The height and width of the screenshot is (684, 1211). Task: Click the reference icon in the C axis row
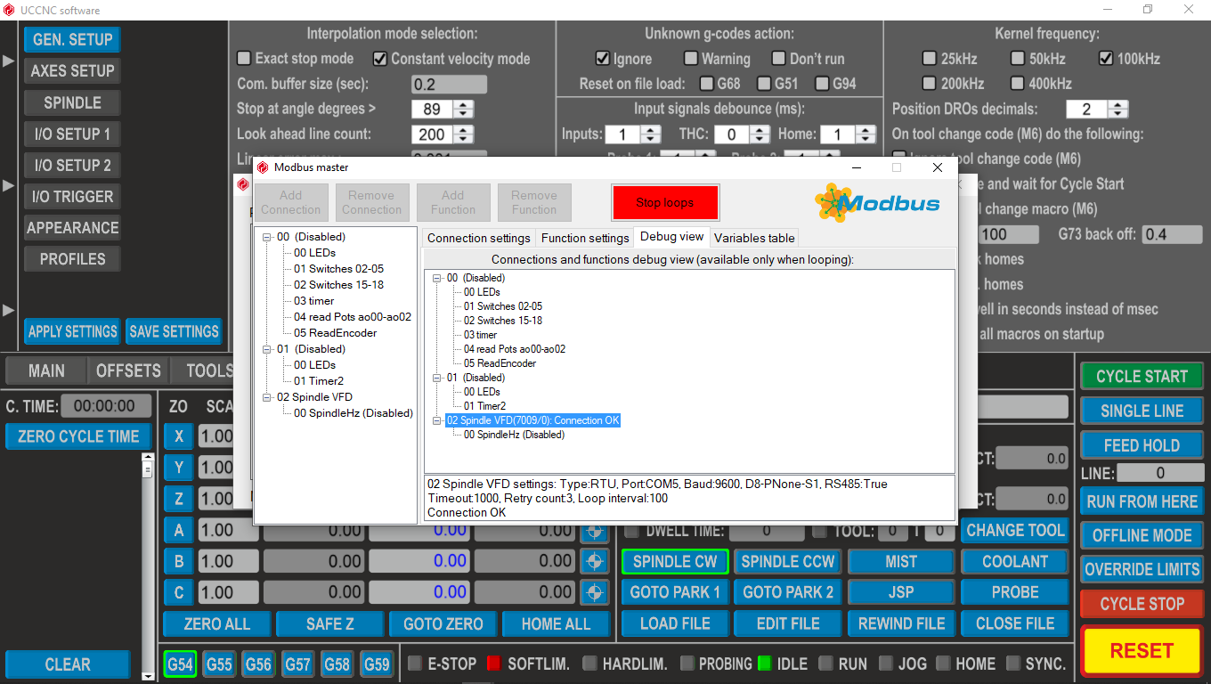click(594, 592)
